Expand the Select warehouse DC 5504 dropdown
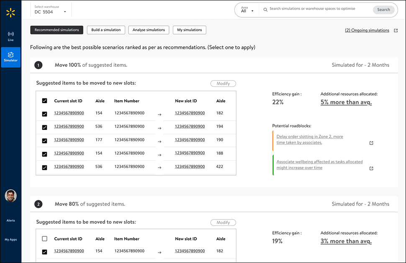Image resolution: width=406 pixels, height=263 pixels. [51, 10]
